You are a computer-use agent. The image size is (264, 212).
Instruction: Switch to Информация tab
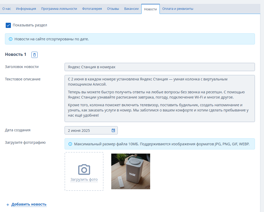pyautogui.click(x=26, y=9)
